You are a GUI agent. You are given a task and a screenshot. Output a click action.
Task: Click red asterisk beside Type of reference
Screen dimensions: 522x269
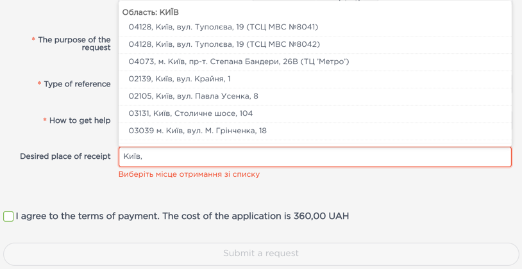point(39,85)
